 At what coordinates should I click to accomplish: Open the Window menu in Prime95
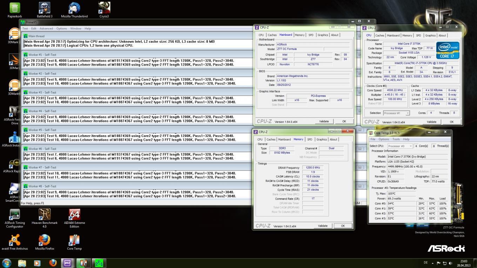(76, 28)
